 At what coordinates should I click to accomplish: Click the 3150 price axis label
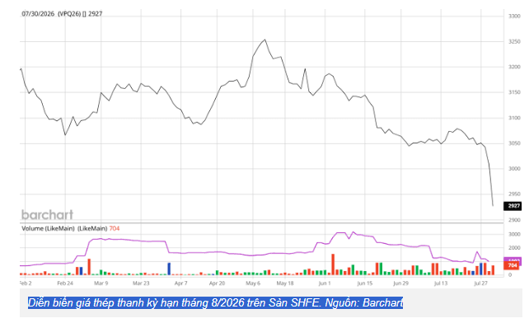pyautogui.click(x=514, y=92)
